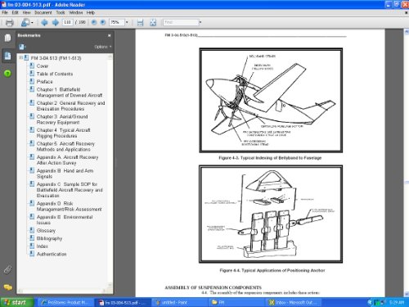Click the bookmark icon beside Glossary
This screenshot has width=409, height=307.
(32, 230)
